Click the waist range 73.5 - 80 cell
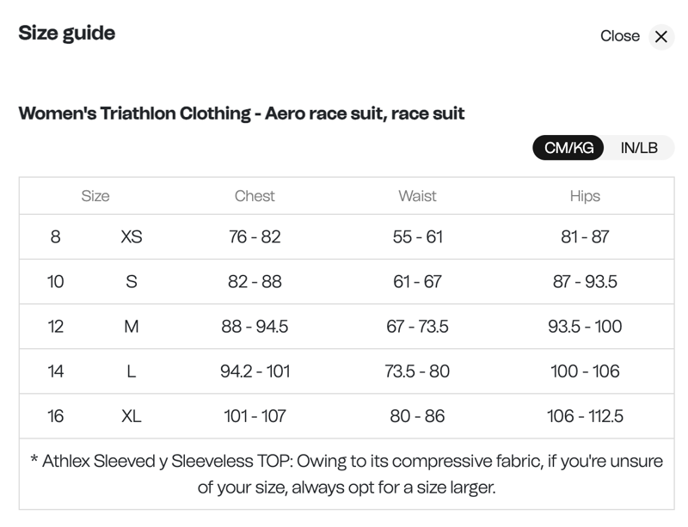688x527 pixels. pos(418,371)
